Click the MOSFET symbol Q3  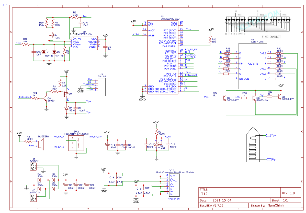[x=66, y=94]
